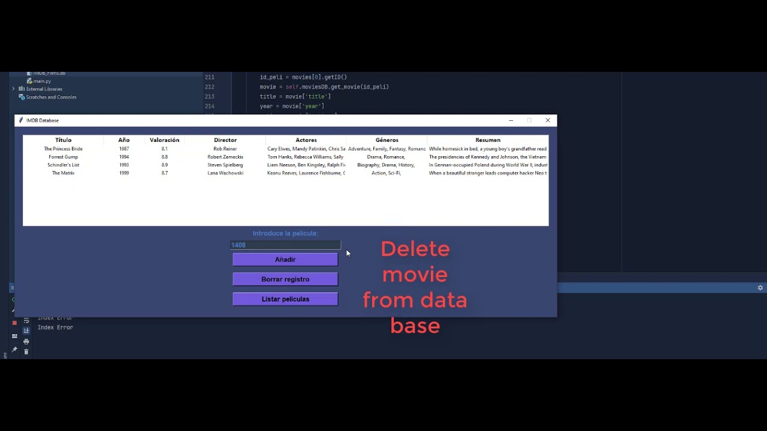Click line number 213 in editor gutter
Image resolution: width=767 pixels, height=431 pixels.
209,96
